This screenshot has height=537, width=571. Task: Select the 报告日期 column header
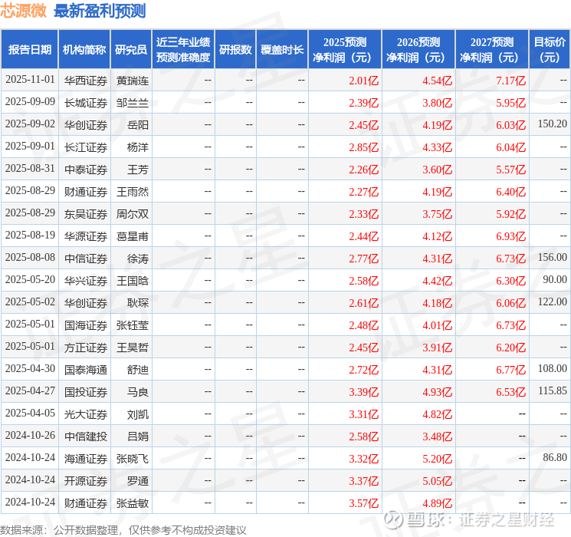click(x=29, y=50)
